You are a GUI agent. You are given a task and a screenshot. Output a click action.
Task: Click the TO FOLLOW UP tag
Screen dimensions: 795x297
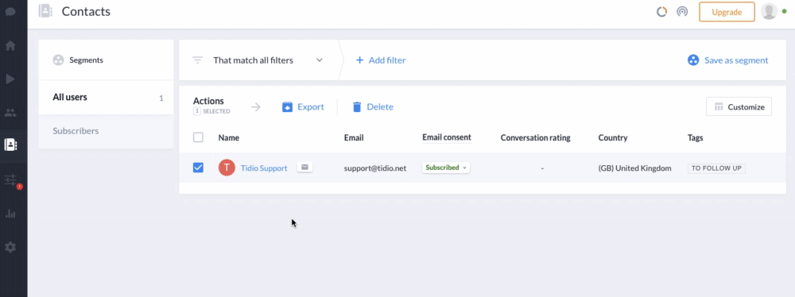tap(716, 168)
